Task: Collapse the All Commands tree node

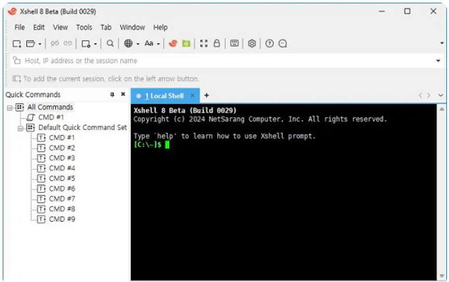Action: pyautogui.click(x=9, y=108)
